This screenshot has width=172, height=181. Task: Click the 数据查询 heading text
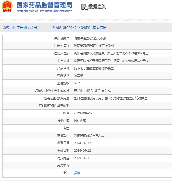pos(97,7)
